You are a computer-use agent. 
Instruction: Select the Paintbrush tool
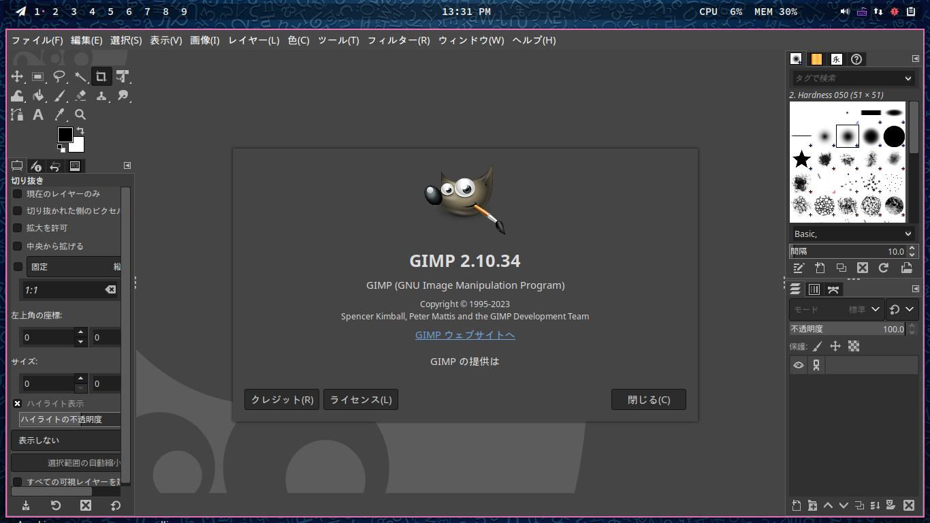pos(59,96)
